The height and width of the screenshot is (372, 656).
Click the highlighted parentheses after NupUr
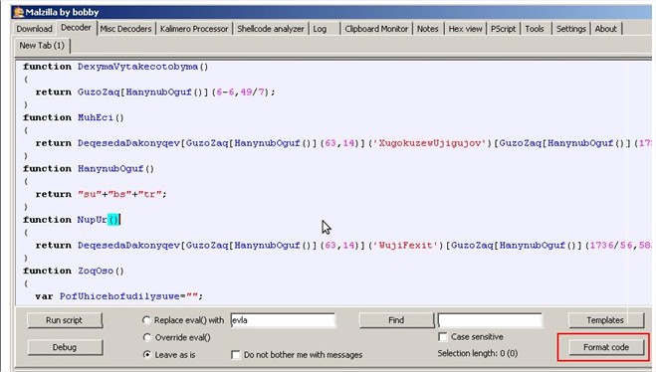point(113,220)
